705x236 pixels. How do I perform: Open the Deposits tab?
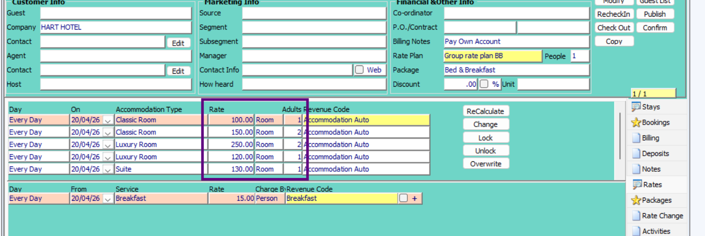657,154
